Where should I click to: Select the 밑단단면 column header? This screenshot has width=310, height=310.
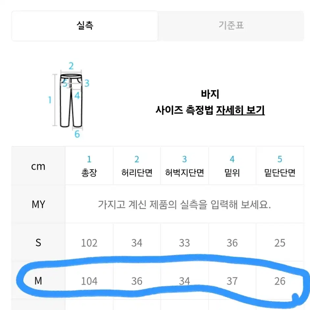coord(280,166)
